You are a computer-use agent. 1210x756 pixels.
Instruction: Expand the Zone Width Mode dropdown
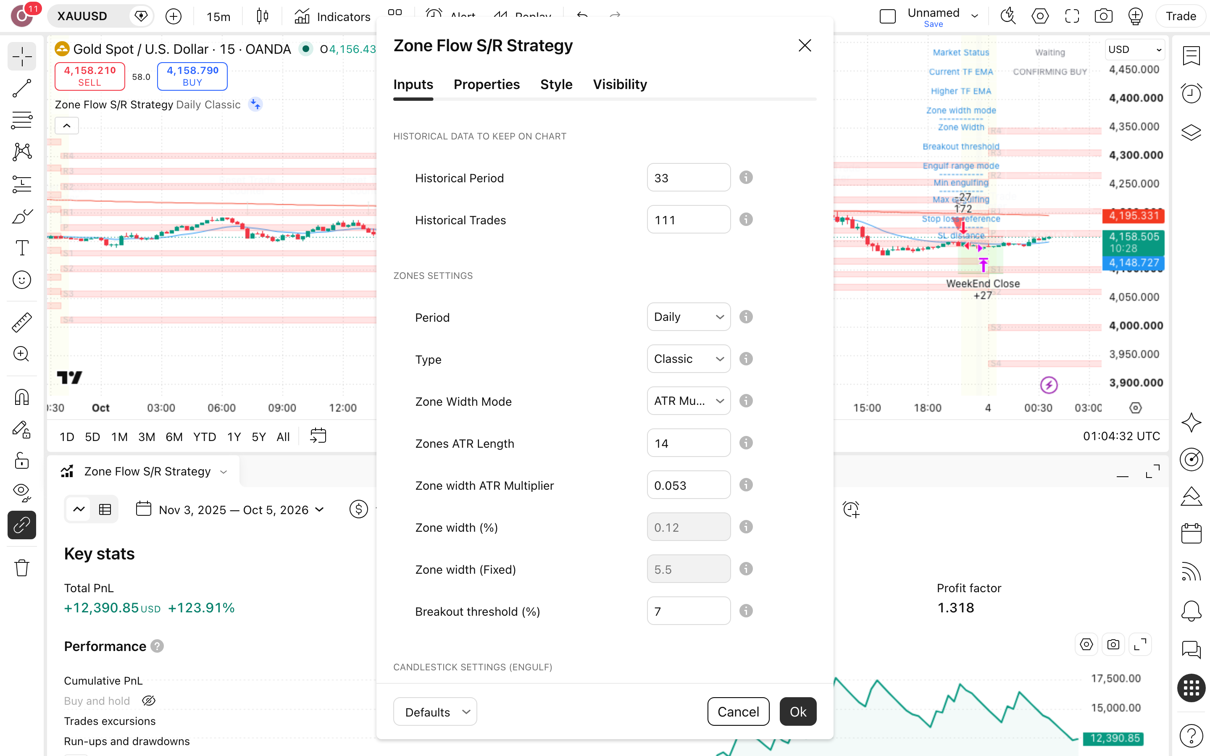tap(689, 401)
